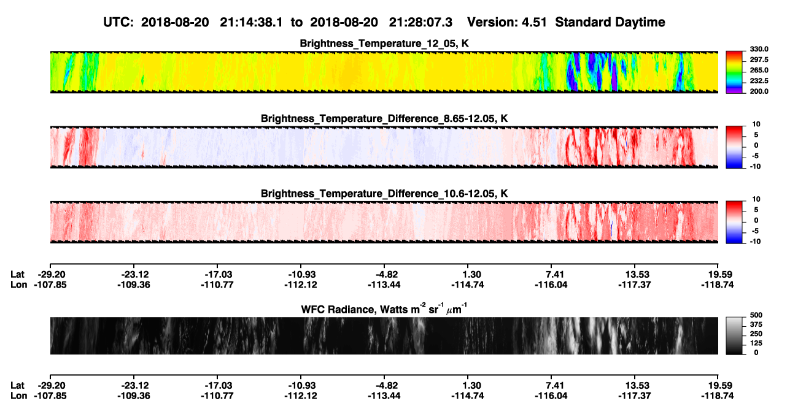This screenshot has width=798, height=409.
Task: Click the bottom axis Lon row label
Action: pyautogui.click(x=19, y=396)
